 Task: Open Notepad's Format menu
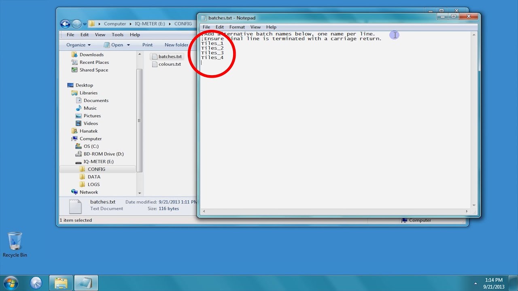coord(237,27)
